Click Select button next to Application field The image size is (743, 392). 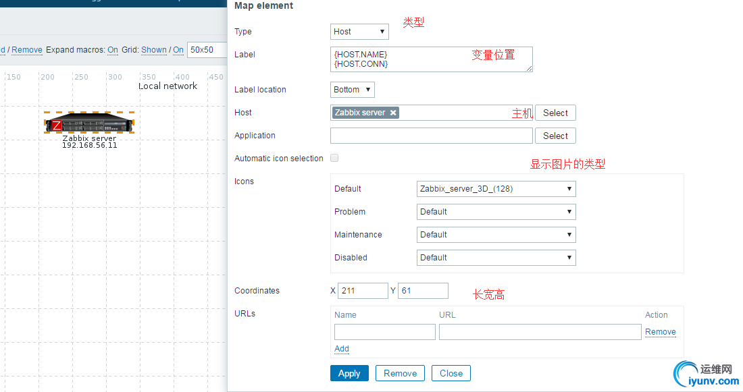click(555, 136)
